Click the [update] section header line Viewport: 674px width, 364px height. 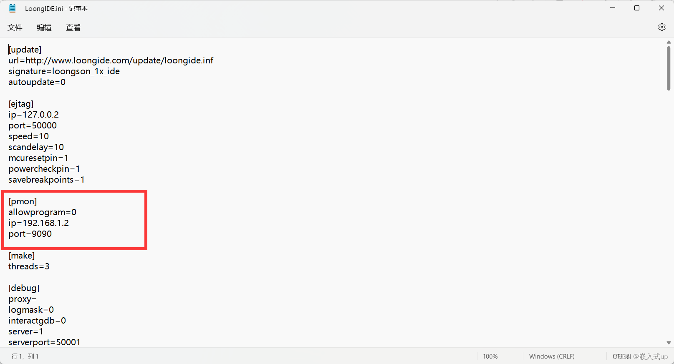[x=25, y=50]
